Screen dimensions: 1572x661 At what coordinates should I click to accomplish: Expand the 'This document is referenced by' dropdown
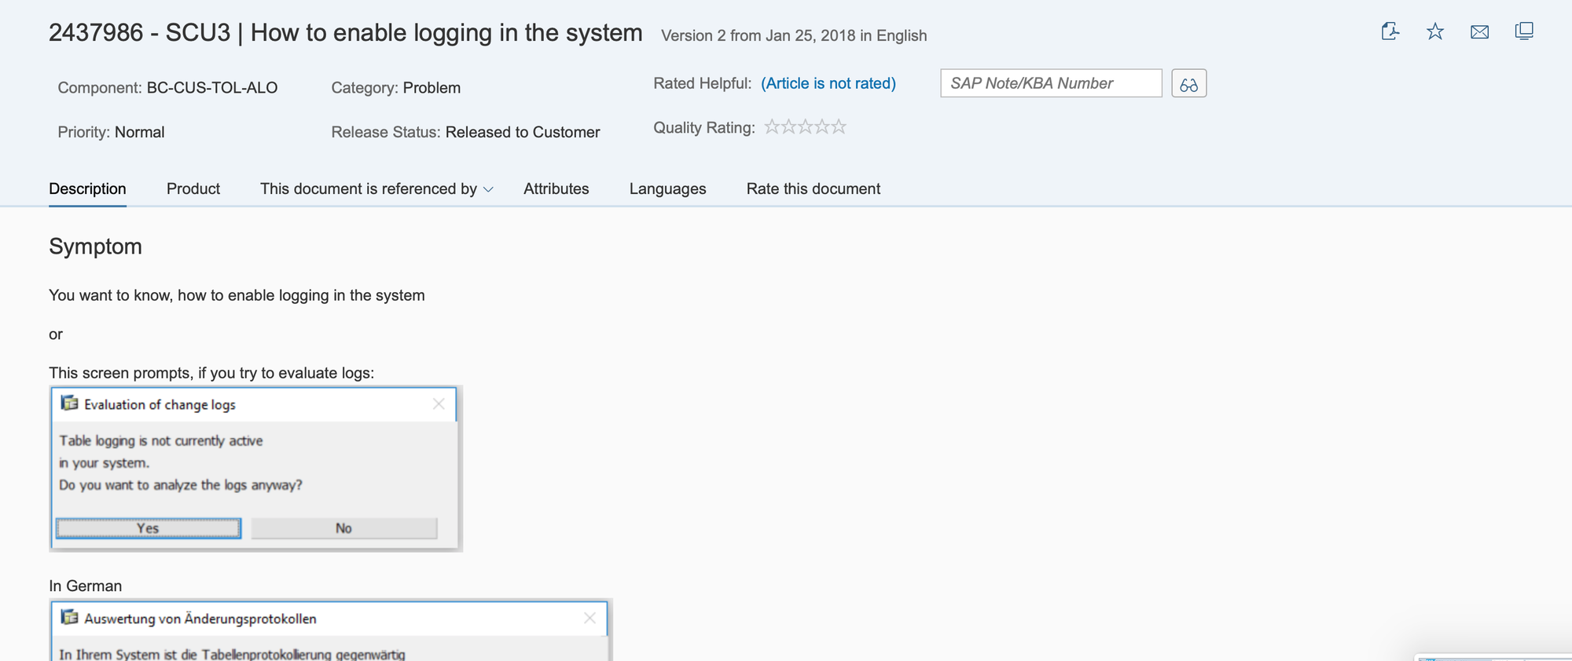point(376,188)
